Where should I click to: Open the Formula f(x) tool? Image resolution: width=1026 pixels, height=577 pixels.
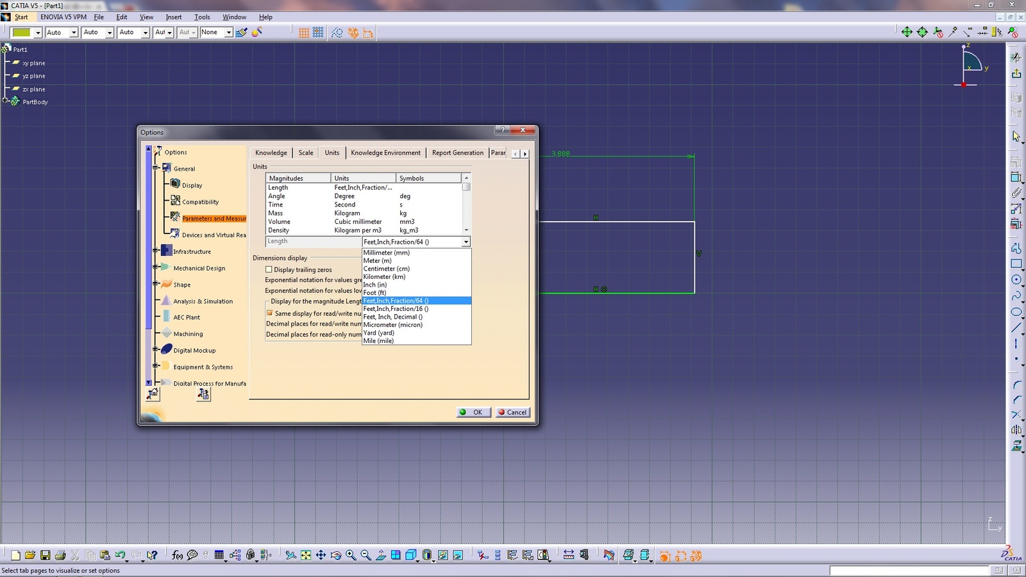point(178,555)
